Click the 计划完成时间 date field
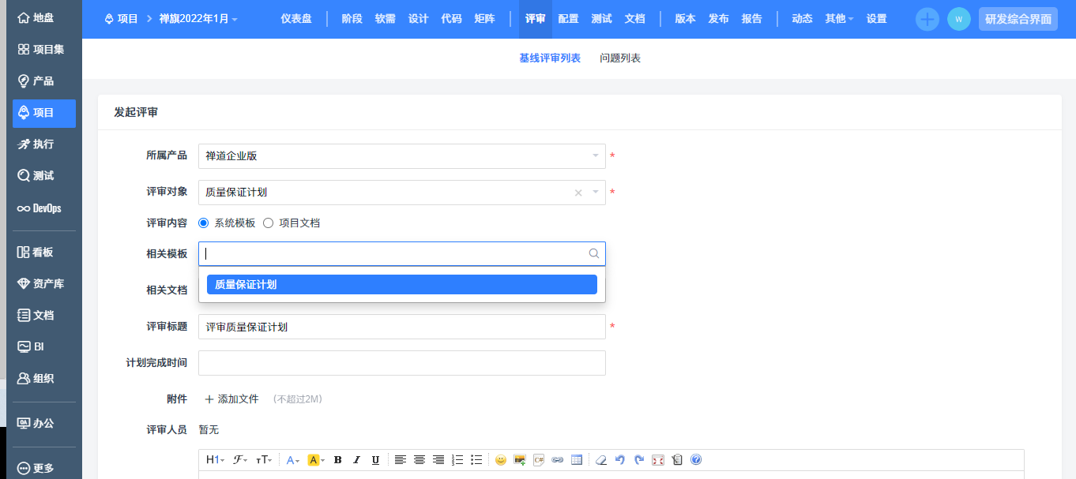The width and height of the screenshot is (1076, 479). tap(402, 363)
